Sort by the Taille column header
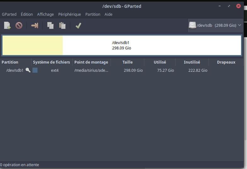This screenshot has height=169, width=247. click(127, 62)
